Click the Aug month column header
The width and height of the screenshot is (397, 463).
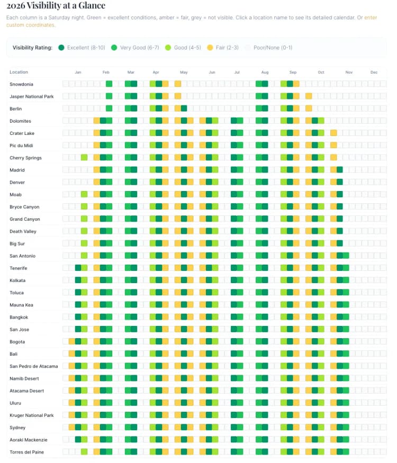(265, 72)
